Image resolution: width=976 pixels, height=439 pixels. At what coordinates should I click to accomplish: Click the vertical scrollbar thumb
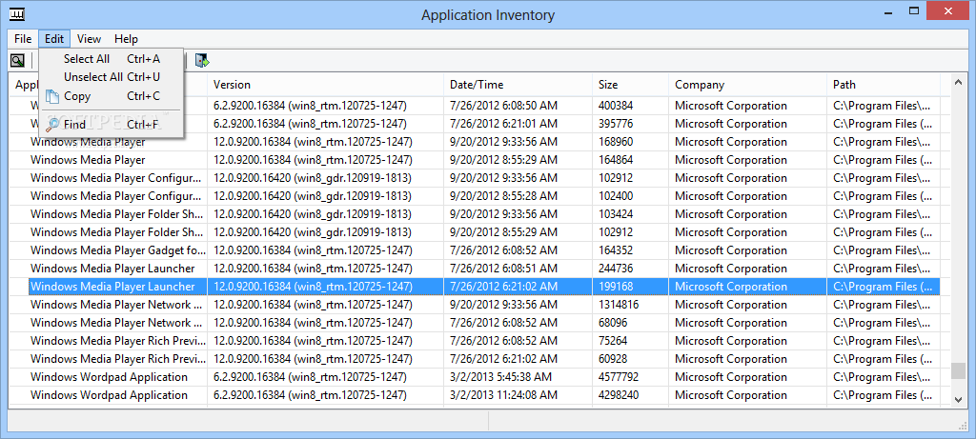(959, 370)
